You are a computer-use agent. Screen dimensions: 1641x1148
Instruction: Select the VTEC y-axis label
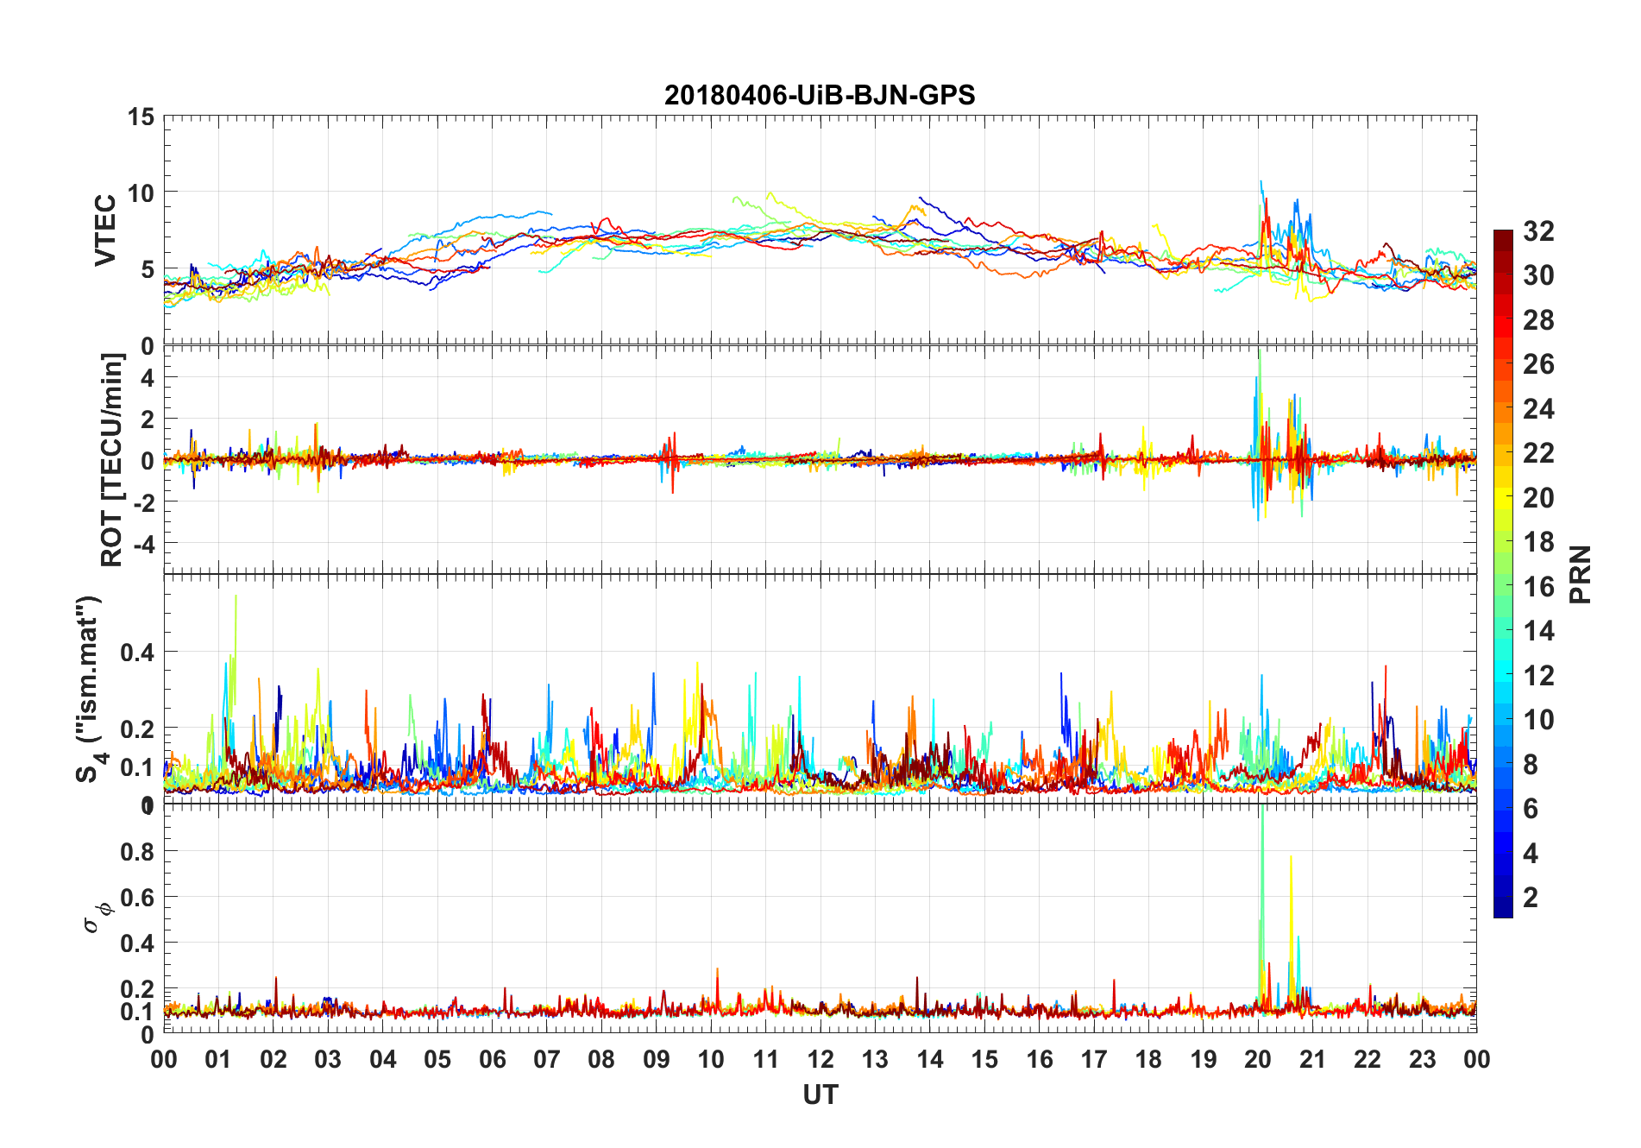(105, 230)
